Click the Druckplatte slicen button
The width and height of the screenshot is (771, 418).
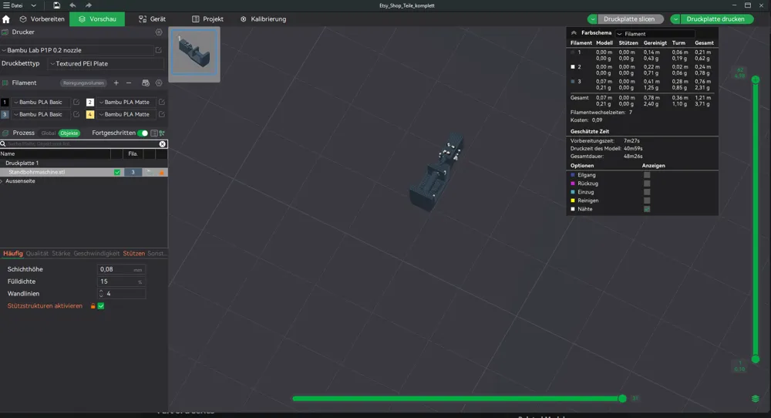tap(629, 19)
